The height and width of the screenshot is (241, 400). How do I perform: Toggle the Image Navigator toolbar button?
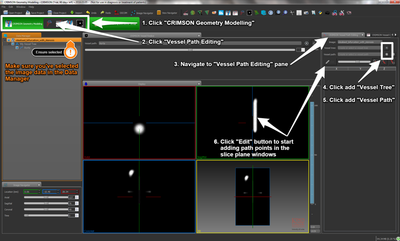coord(142,13)
